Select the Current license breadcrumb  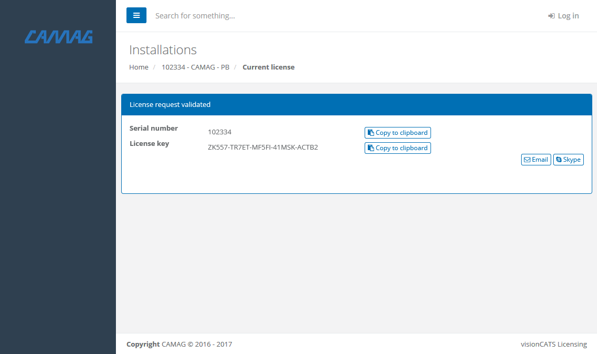(268, 67)
